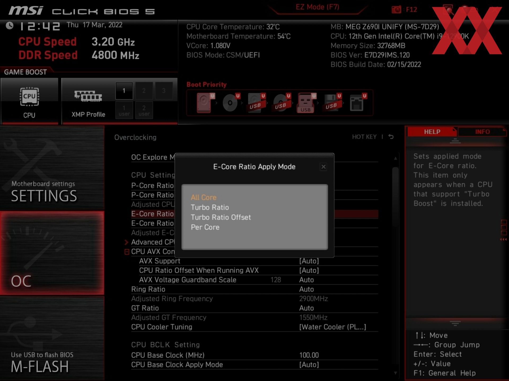Enable XMP profile 2
Screen dimensions: 509x381
(x=144, y=91)
